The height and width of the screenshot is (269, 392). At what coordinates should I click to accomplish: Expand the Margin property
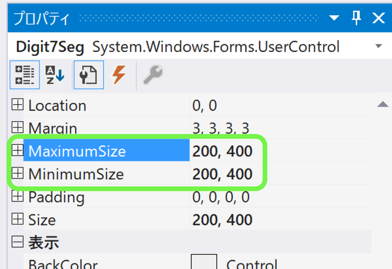coord(17,127)
